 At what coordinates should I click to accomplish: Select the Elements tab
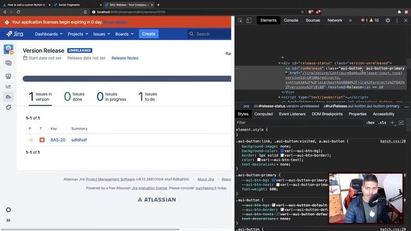(x=268, y=20)
